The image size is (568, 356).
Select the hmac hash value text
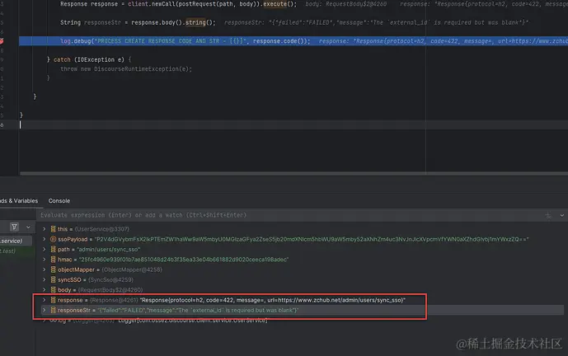pos(184,260)
